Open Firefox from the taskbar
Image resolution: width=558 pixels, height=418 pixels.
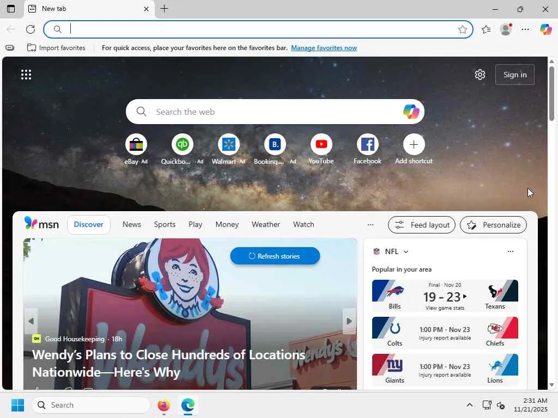tap(163, 405)
